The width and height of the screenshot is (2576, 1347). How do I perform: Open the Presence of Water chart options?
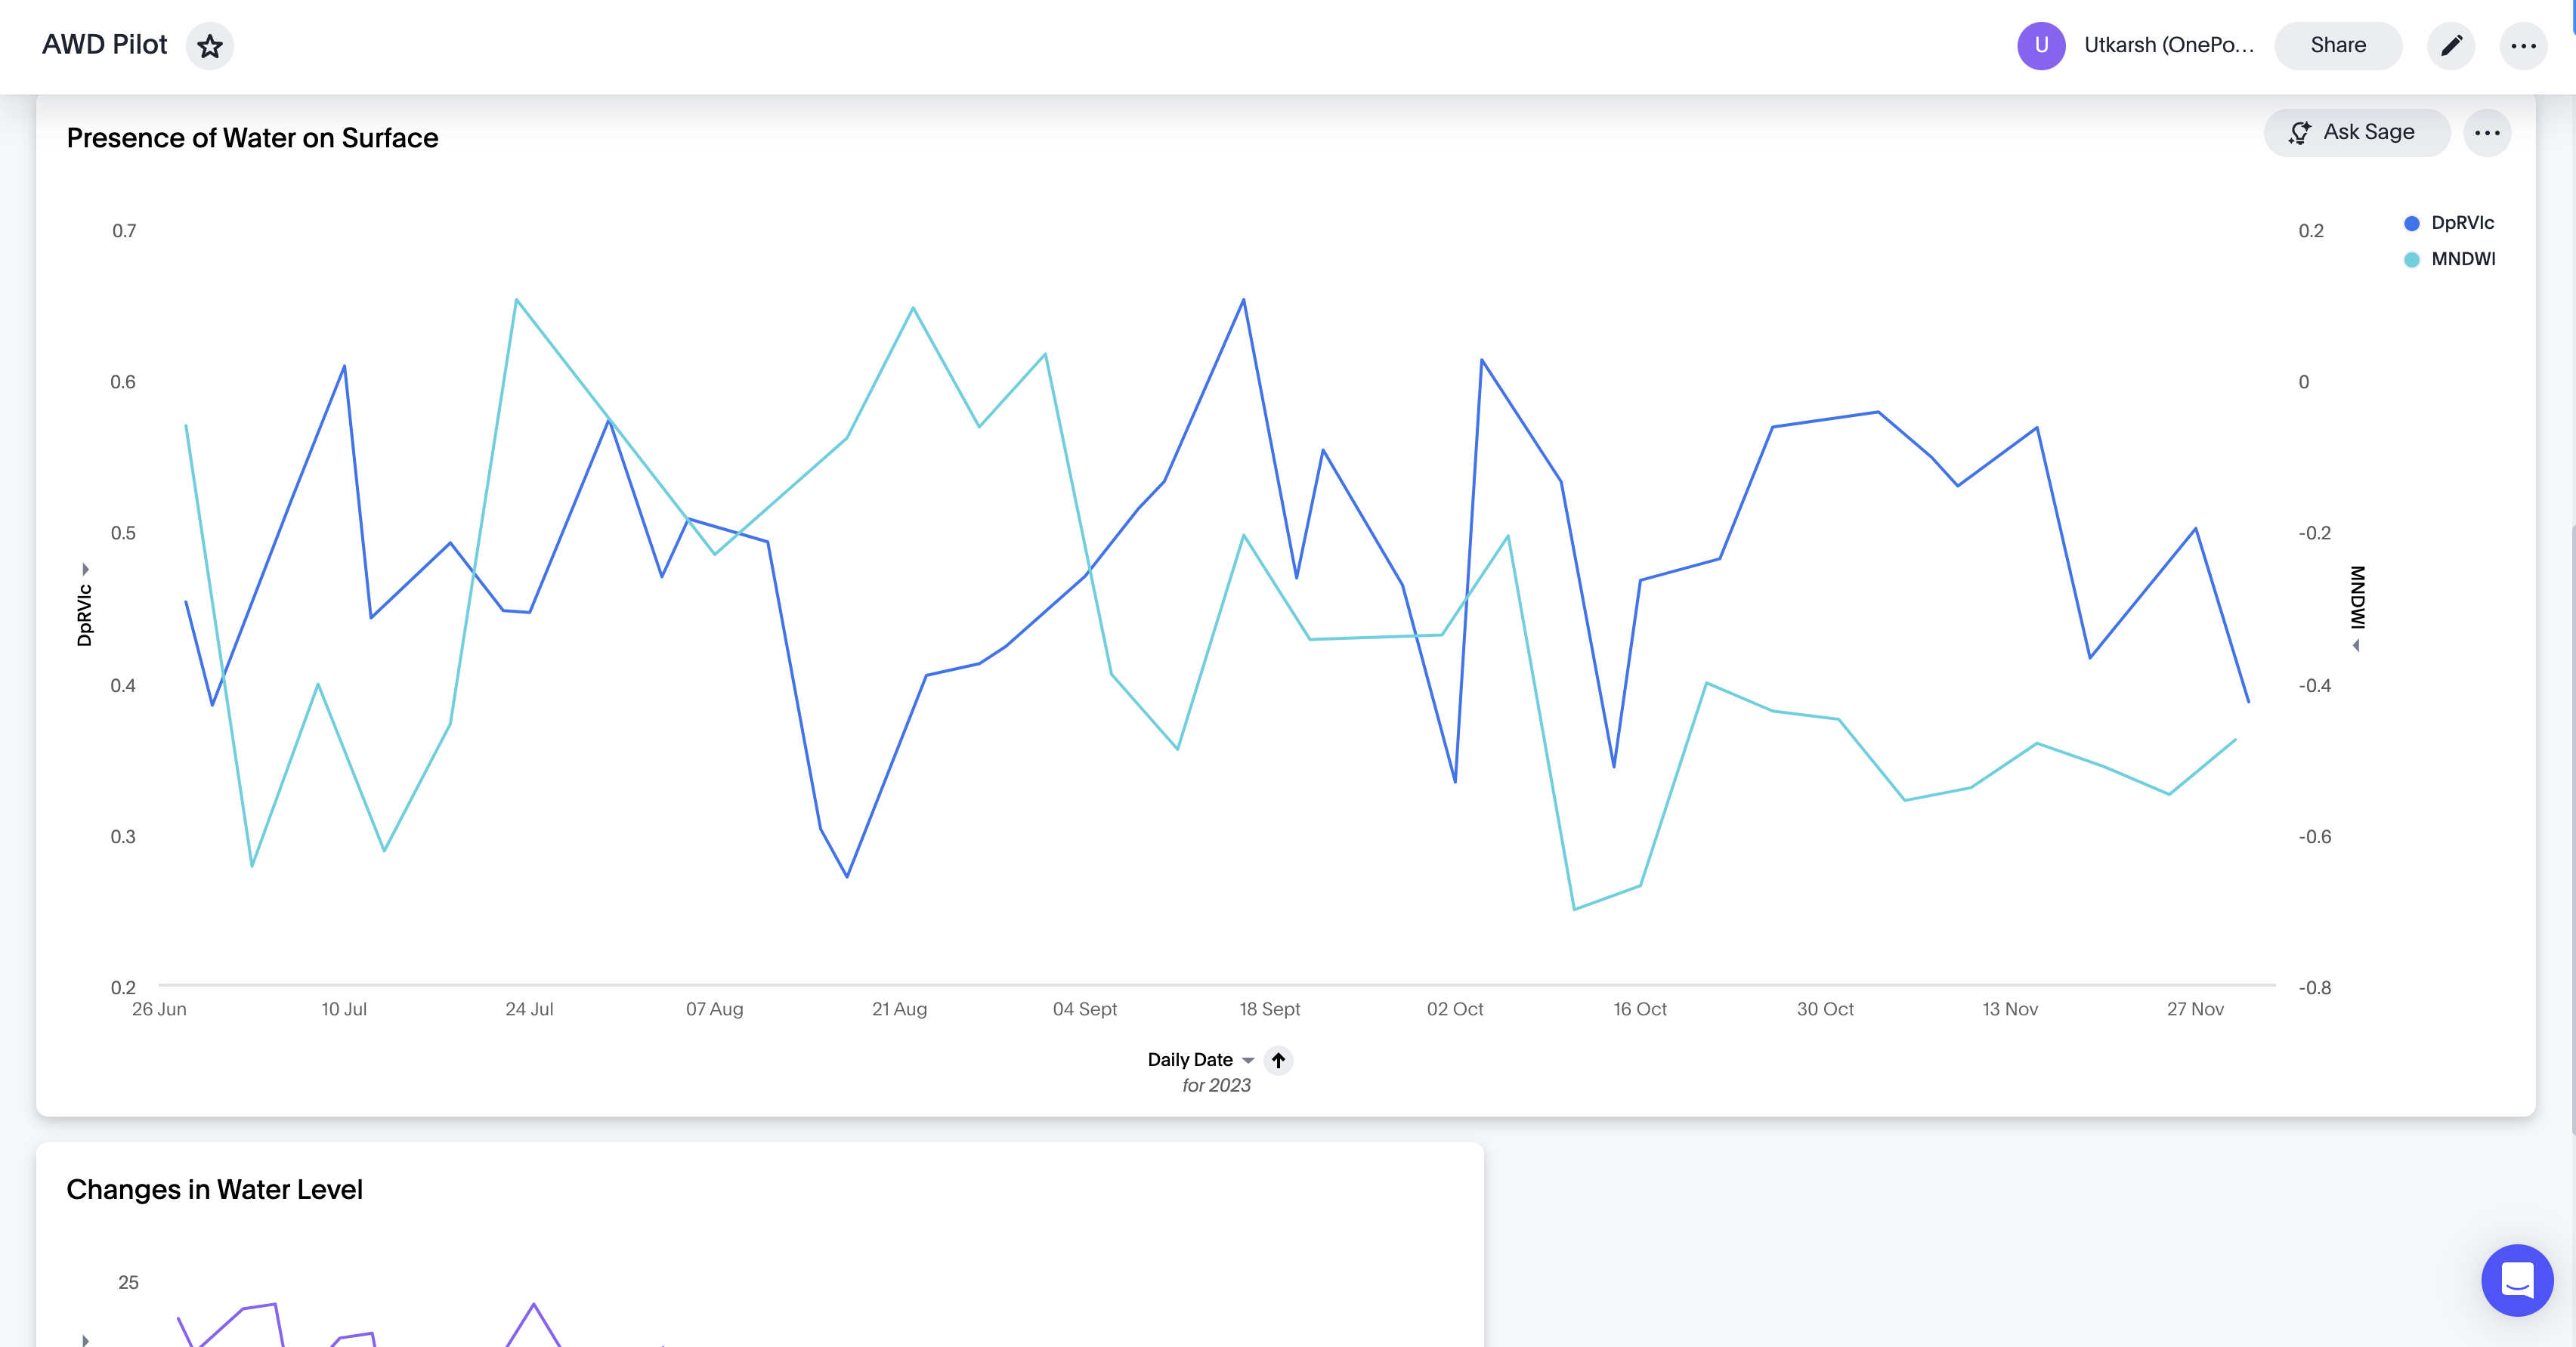coord(2487,133)
